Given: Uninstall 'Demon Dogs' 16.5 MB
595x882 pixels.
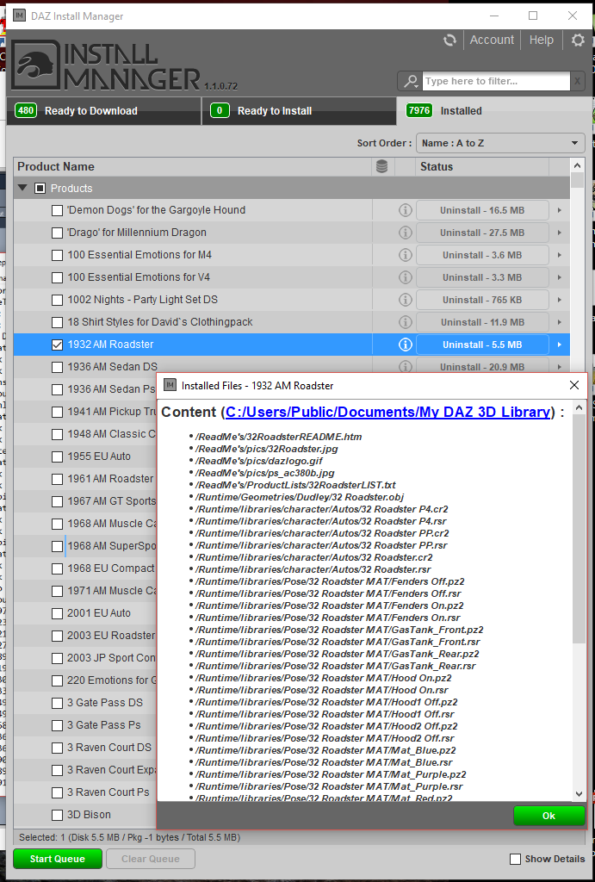Looking at the screenshot, I should 482,210.
